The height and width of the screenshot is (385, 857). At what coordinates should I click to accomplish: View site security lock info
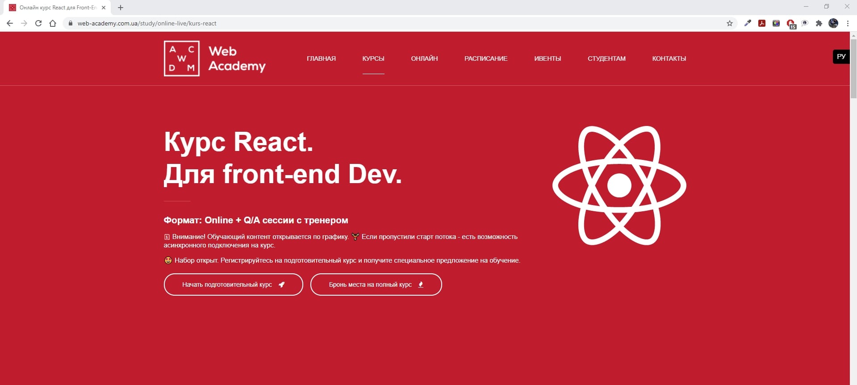coord(70,23)
